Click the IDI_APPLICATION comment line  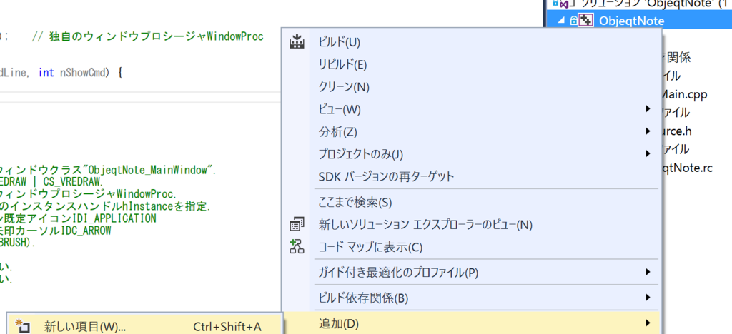click(x=77, y=218)
